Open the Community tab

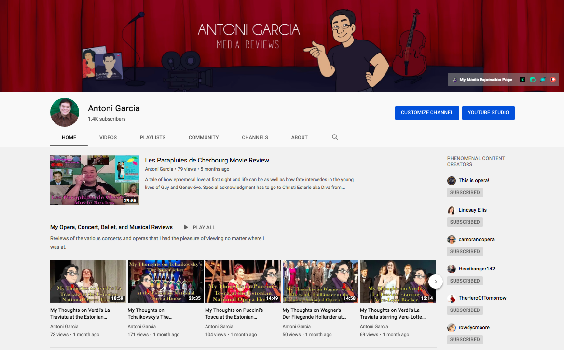coord(204,137)
